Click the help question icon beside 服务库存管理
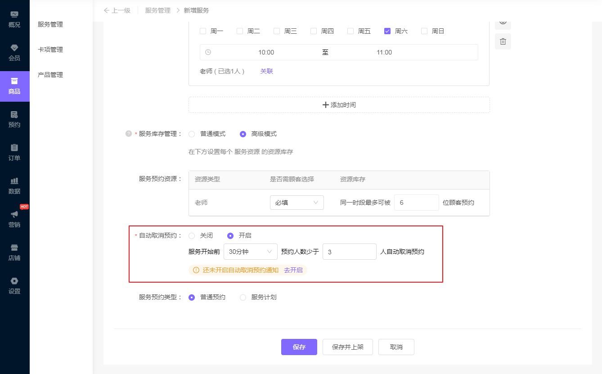The width and height of the screenshot is (602, 374). coord(129,134)
